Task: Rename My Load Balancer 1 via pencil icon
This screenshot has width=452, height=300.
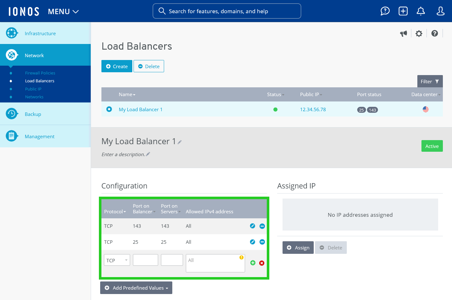Action: click(180, 142)
